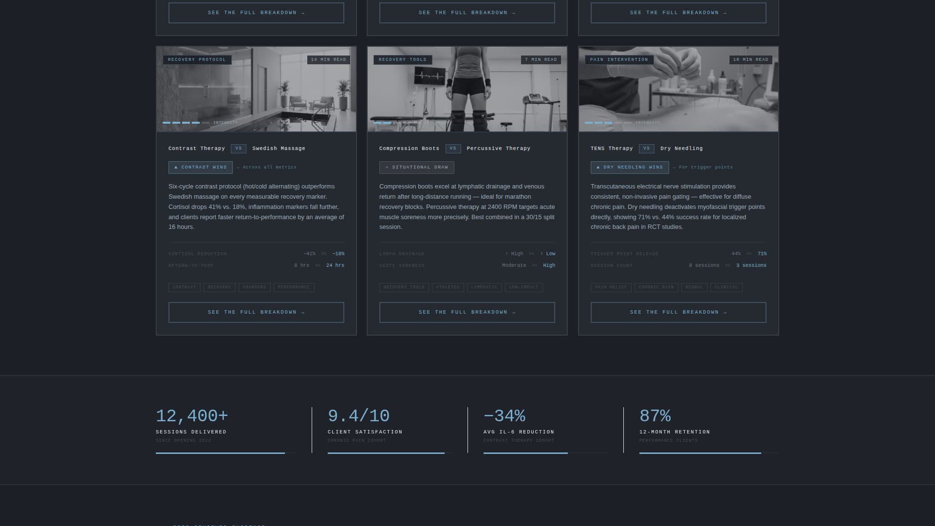The image size is (935, 526).
Task: Click the progress bar under Sessions Delivered
Action: tap(225, 453)
